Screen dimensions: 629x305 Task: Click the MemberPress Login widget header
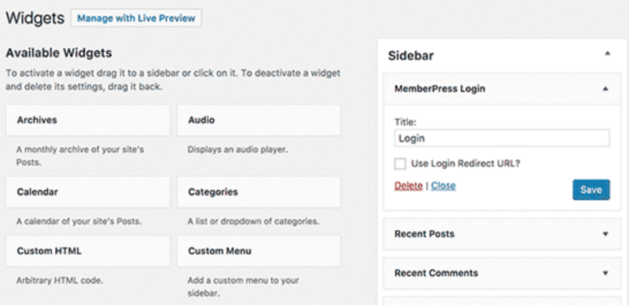[x=439, y=89]
